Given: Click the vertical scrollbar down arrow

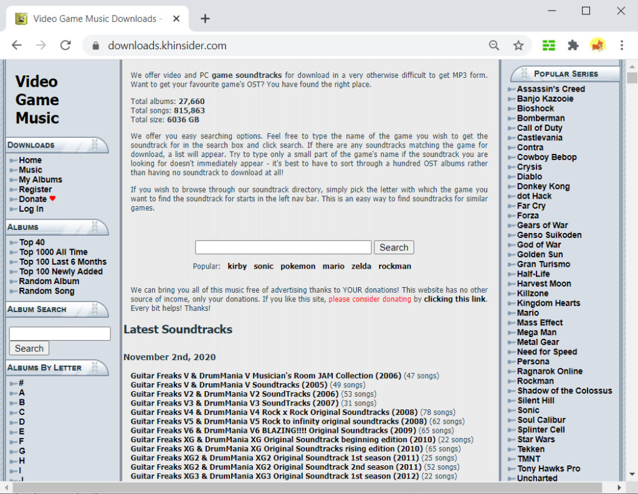Looking at the screenshot, I should pyautogui.click(x=632, y=475).
